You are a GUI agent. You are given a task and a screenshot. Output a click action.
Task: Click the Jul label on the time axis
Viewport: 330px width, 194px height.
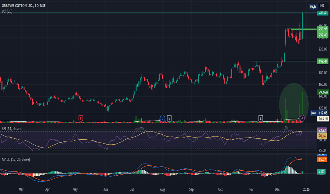click(132, 189)
